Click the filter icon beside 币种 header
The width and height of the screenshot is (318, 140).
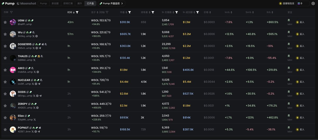point(11,12)
